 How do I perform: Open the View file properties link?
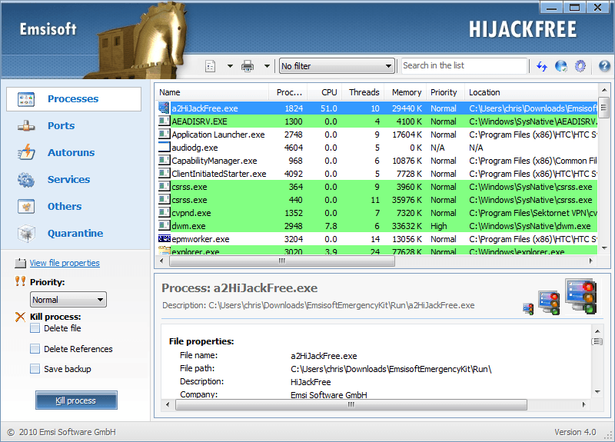[x=65, y=263]
